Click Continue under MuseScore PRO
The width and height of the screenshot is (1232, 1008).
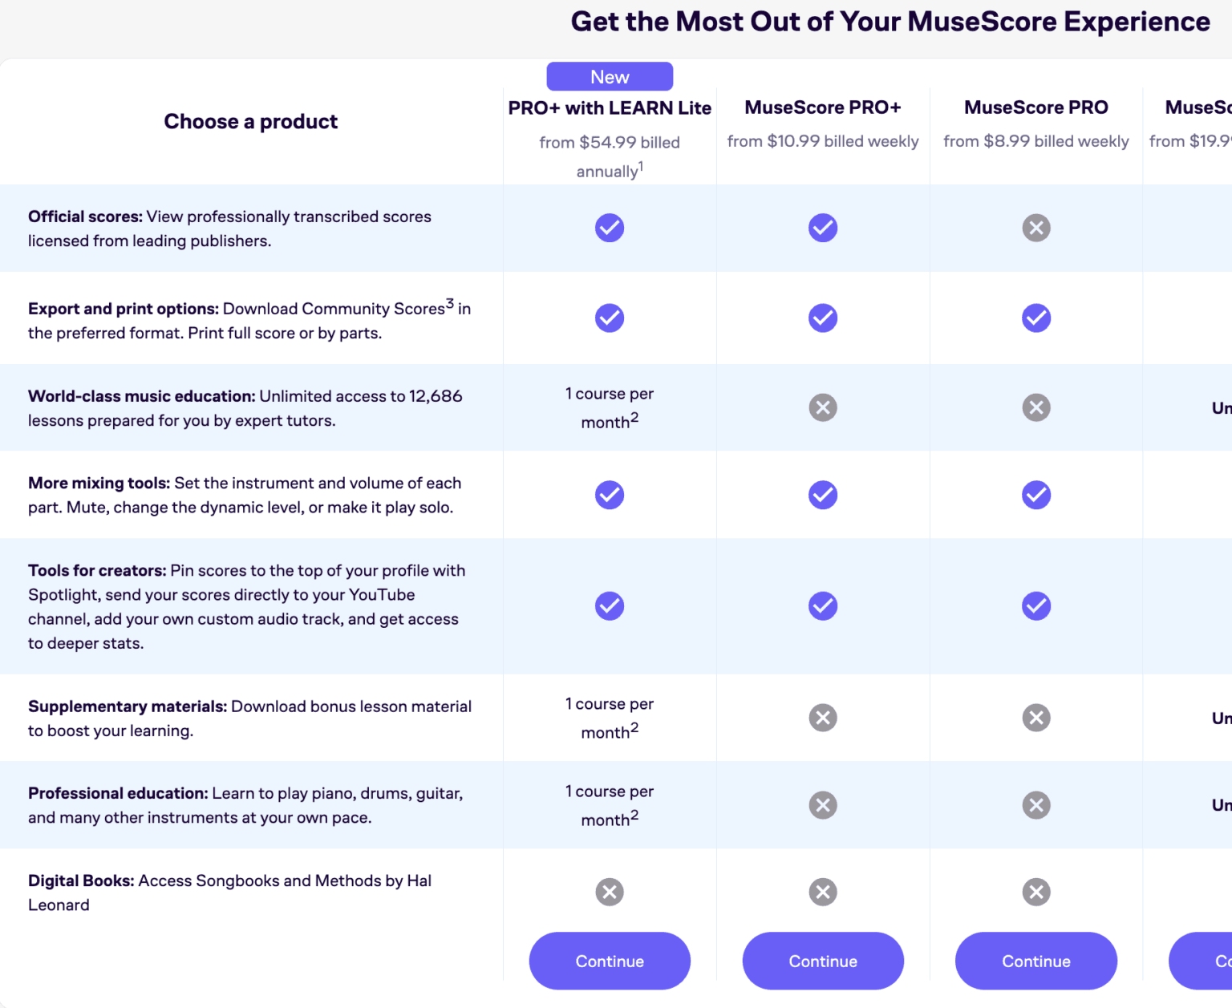click(1036, 961)
